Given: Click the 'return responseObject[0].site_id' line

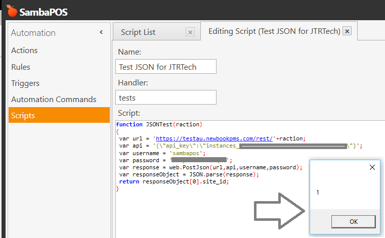Looking at the screenshot, I should (x=174, y=181).
